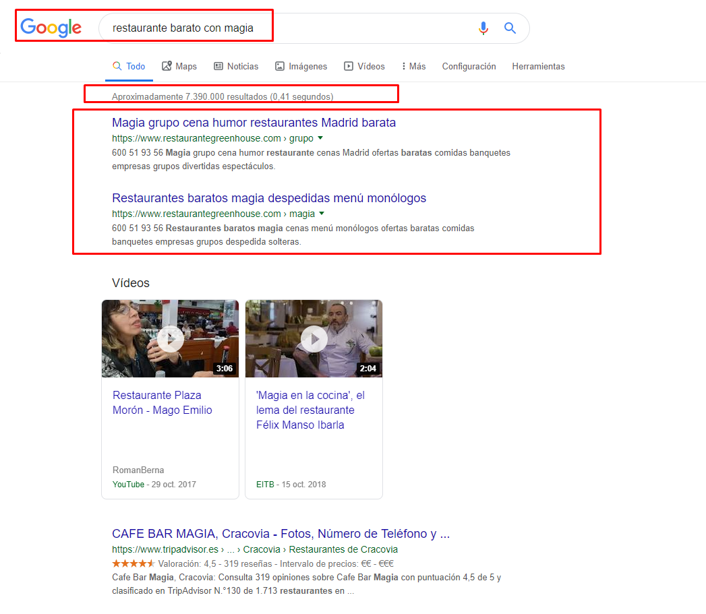706x614 pixels.
Task: Click the Todo magnifier icon
Action: coord(117,66)
